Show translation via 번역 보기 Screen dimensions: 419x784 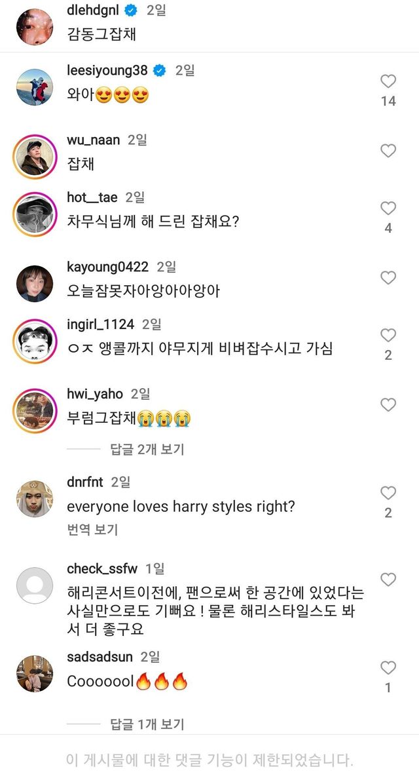click(x=92, y=530)
